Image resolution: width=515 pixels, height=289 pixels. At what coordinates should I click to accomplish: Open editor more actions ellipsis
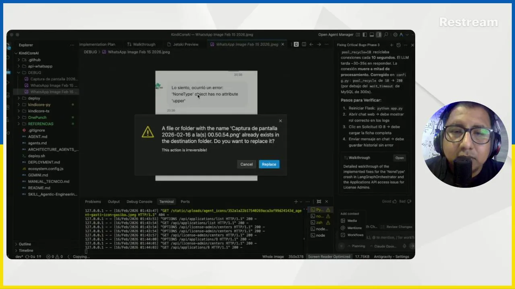pos(326,45)
